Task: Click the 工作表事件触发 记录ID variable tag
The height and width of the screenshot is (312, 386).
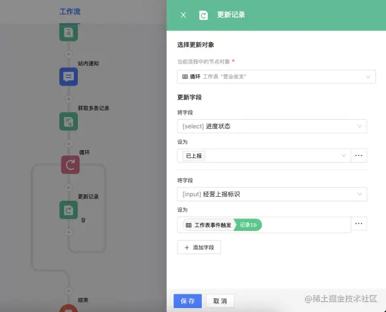Action: point(222,225)
